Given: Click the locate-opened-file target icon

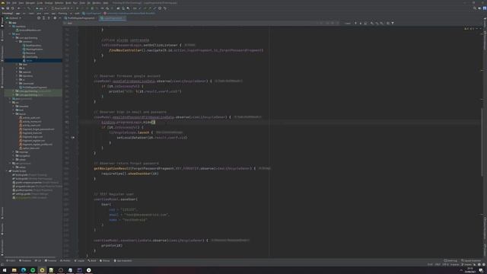Looking at the screenshot, I should (x=39, y=18).
